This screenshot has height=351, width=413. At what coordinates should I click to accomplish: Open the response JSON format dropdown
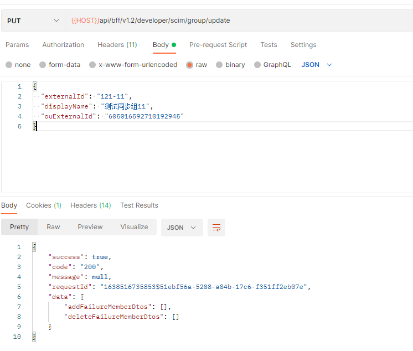click(x=182, y=228)
